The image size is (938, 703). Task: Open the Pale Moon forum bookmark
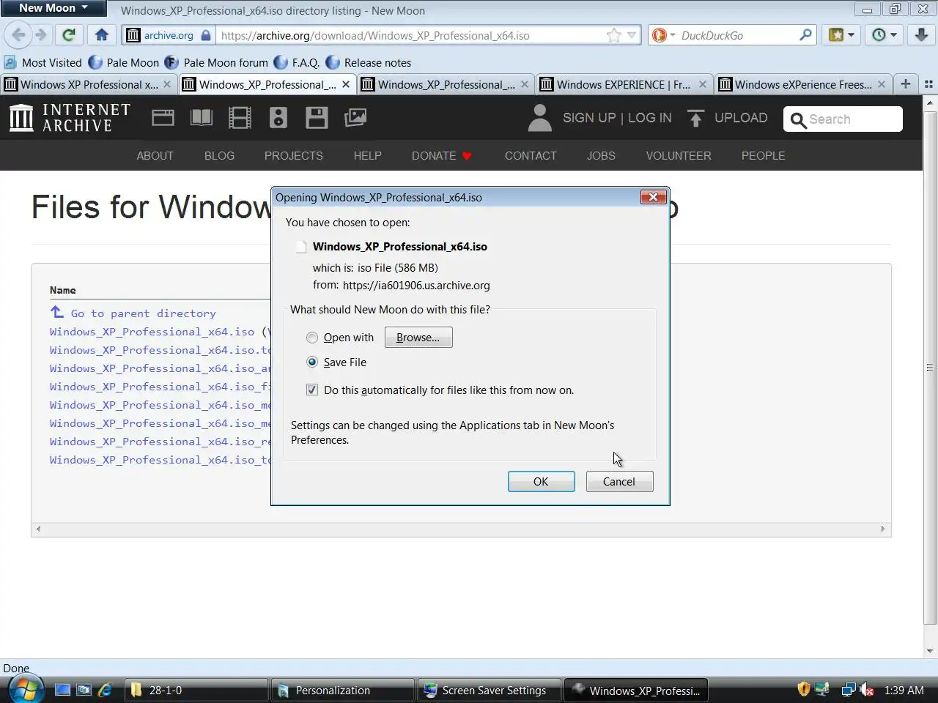216,63
